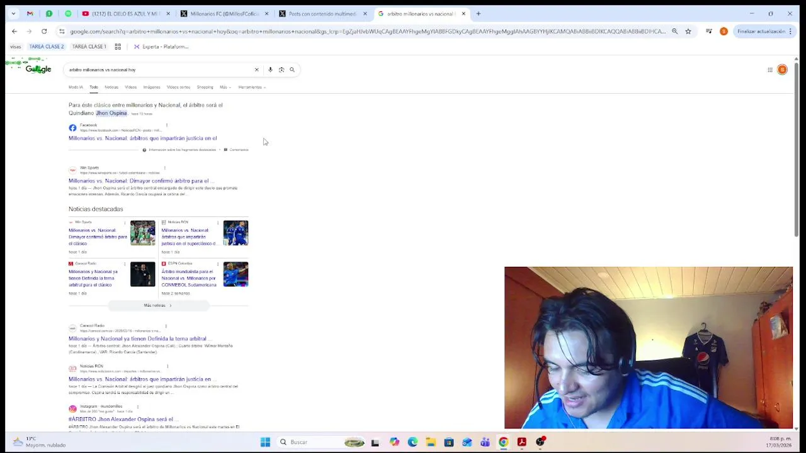This screenshot has width=806, height=453.
Task: Select the Shopping results tab
Action: [205, 87]
